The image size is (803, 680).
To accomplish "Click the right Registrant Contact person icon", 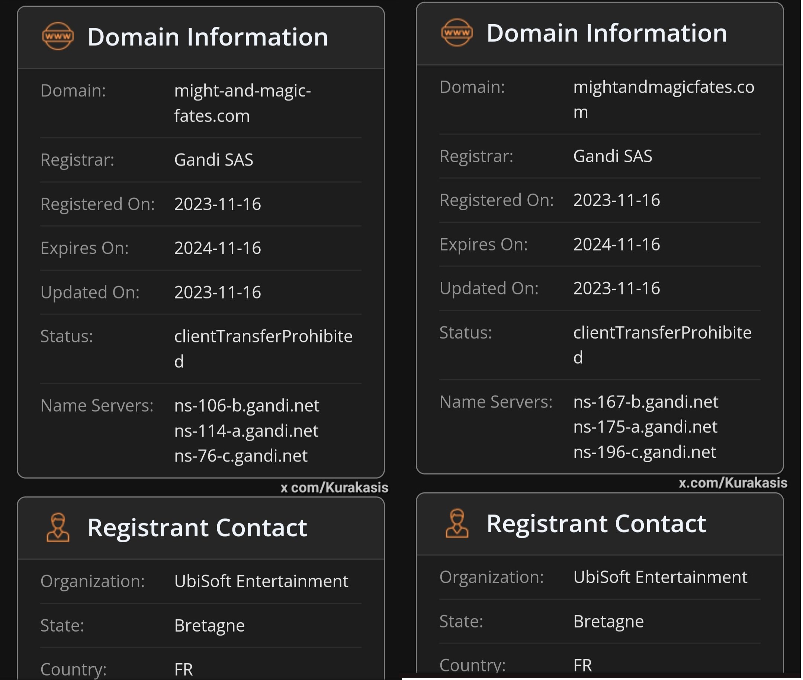I will tap(457, 523).
